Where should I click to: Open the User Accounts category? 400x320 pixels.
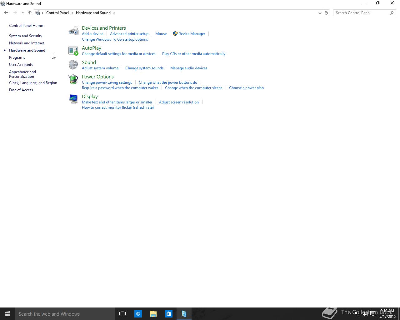click(x=21, y=65)
